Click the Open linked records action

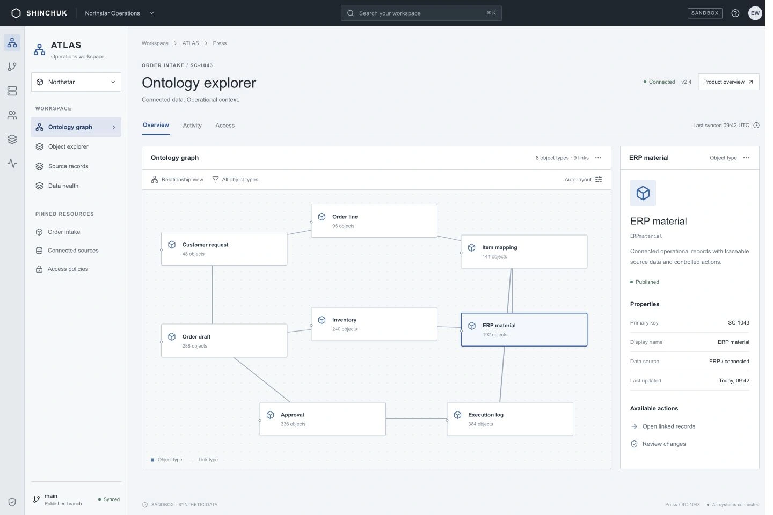point(663,426)
